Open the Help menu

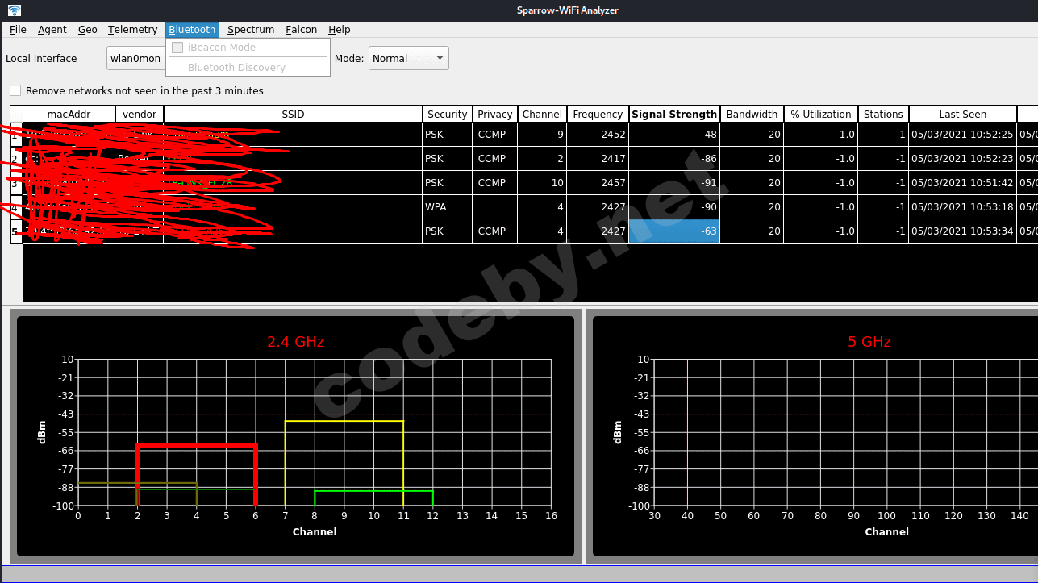click(x=339, y=30)
